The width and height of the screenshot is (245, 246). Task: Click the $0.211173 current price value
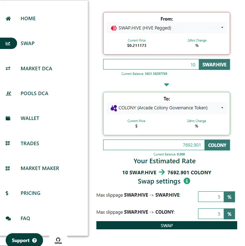point(137,45)
